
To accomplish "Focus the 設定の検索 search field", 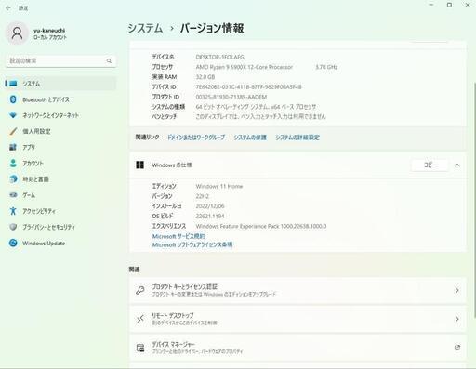I will [x=61, y=61].
